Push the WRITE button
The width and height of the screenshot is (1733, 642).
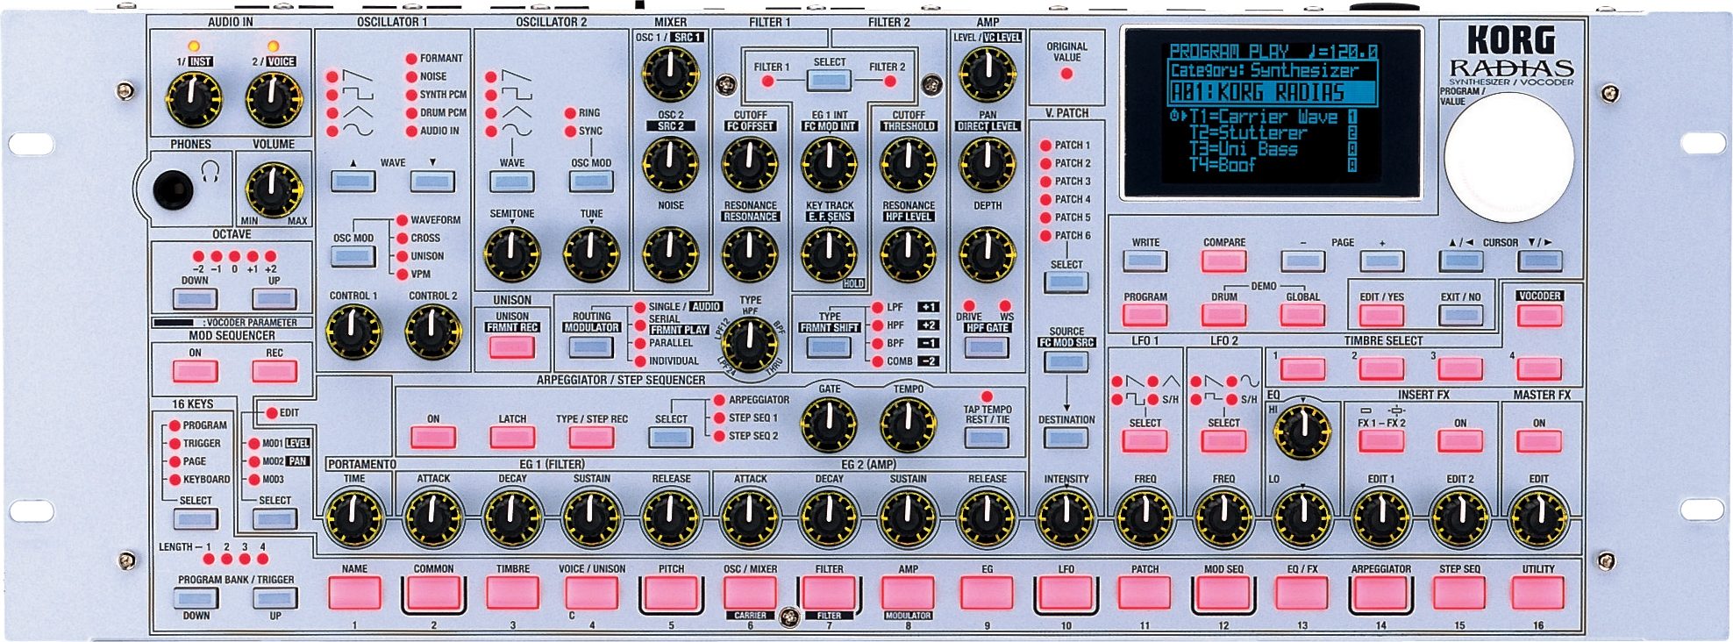[1145, 260]
